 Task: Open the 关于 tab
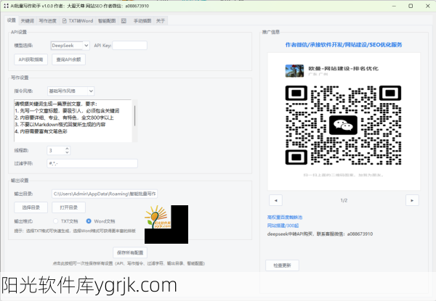[161, 21]
